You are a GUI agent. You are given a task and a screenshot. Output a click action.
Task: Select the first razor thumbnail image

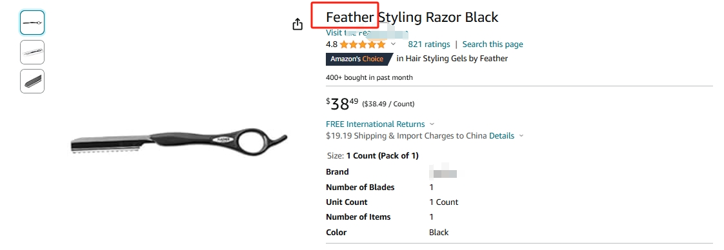[x=32, y=23]
